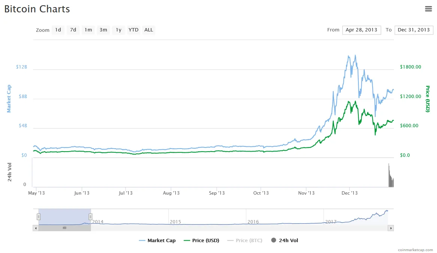Open the chart context hamburger menu
Screen dimensions: 437x253
428,9
